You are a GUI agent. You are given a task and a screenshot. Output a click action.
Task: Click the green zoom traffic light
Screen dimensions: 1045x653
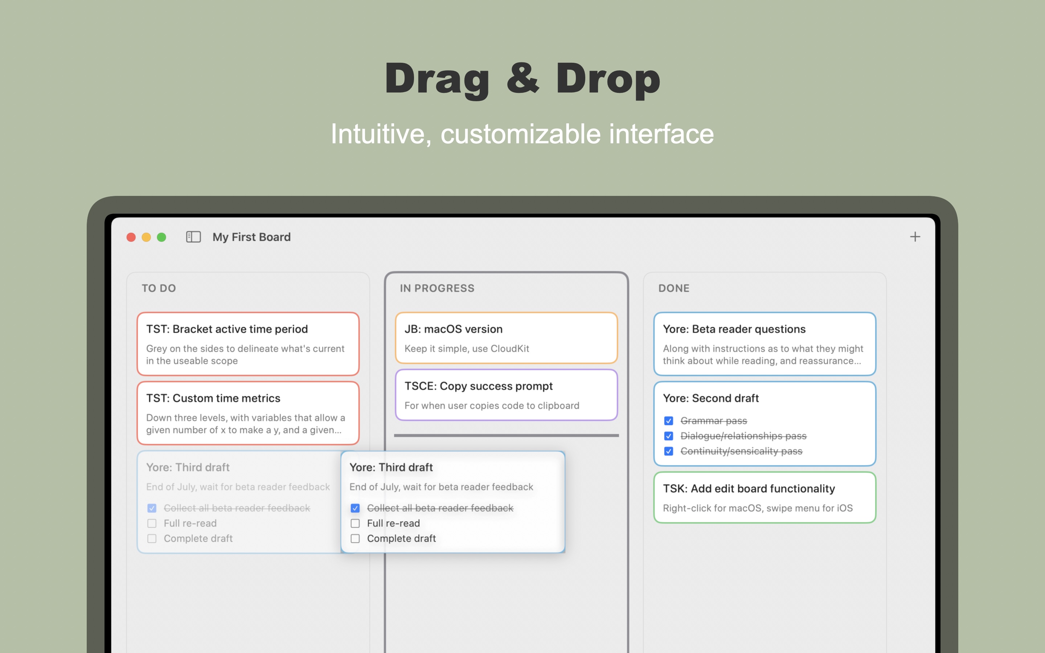pyautogui.click(x=161, y=237)
